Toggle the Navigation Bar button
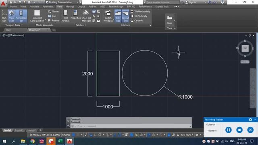 21,16
